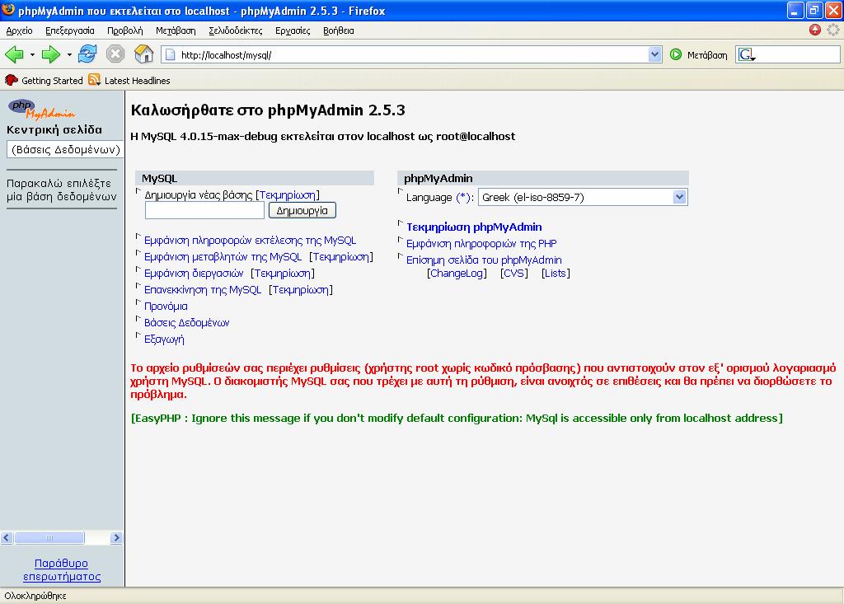Click the new database name input field
The image size is (844, 604).
204,210
